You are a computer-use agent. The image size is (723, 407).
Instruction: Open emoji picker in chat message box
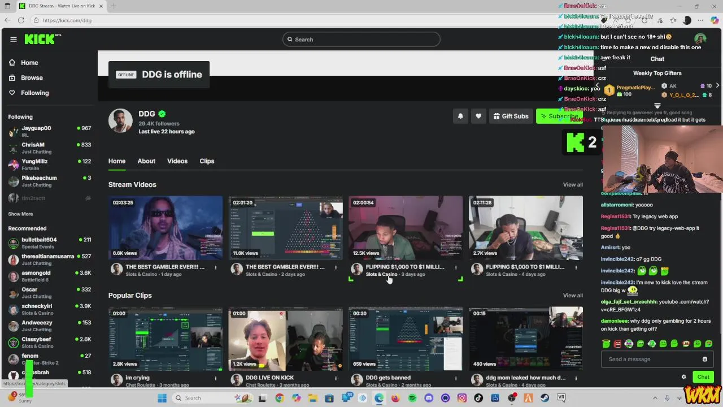[x=704, y=360]
